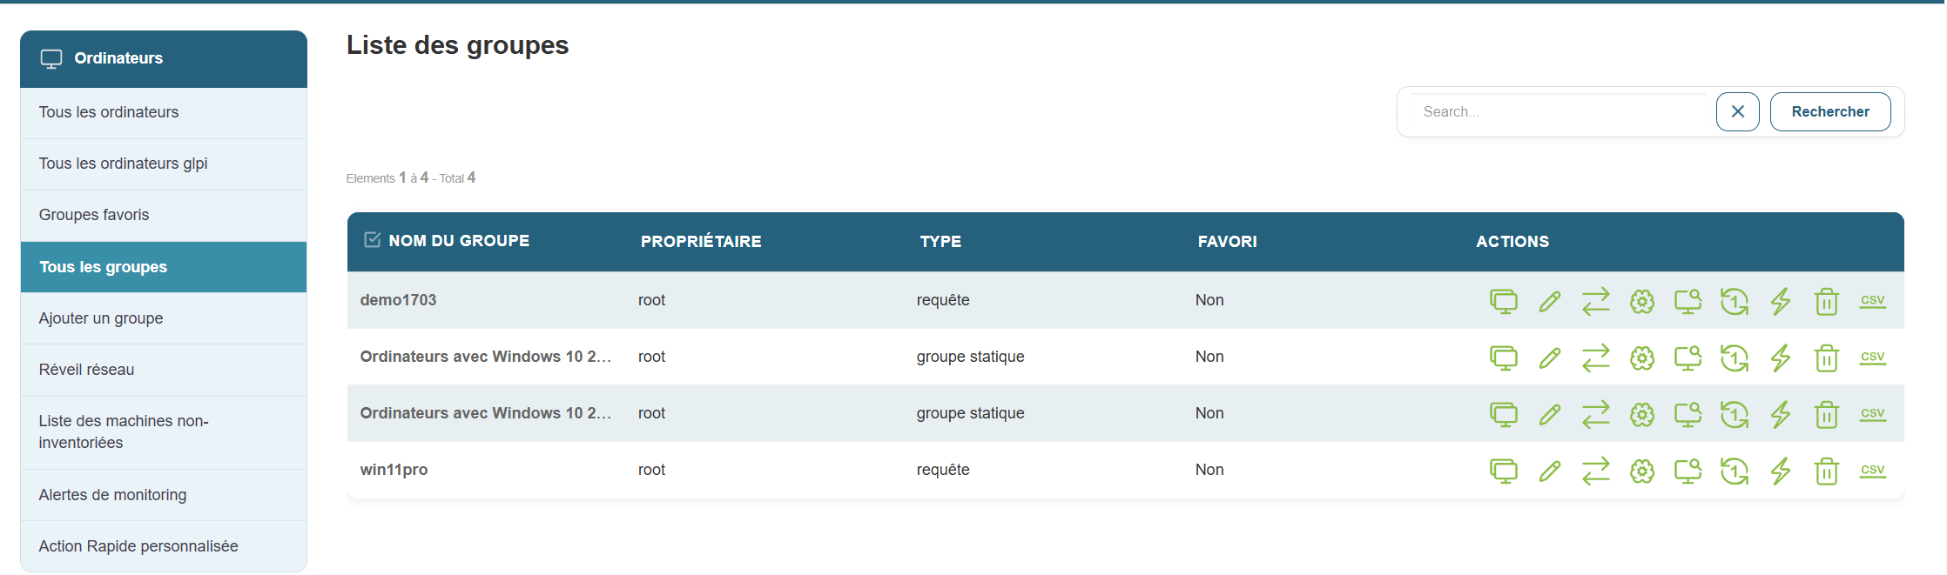Open Alertes de monitoring page
1947x575 pixels.
point(112,495)
